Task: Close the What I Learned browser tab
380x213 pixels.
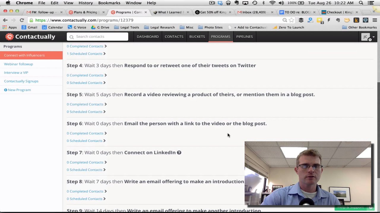Action: coord(188,12)
